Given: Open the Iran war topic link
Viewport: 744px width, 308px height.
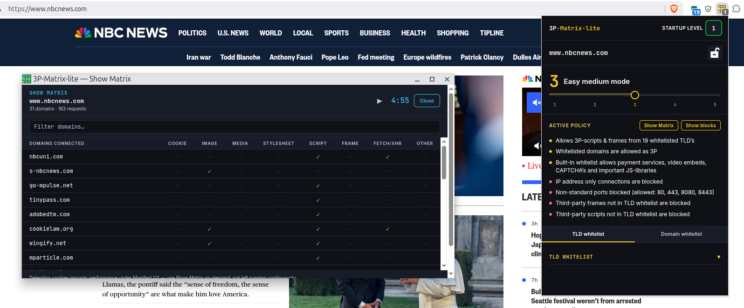Looking at the screenshot, I should coord(199,57).
